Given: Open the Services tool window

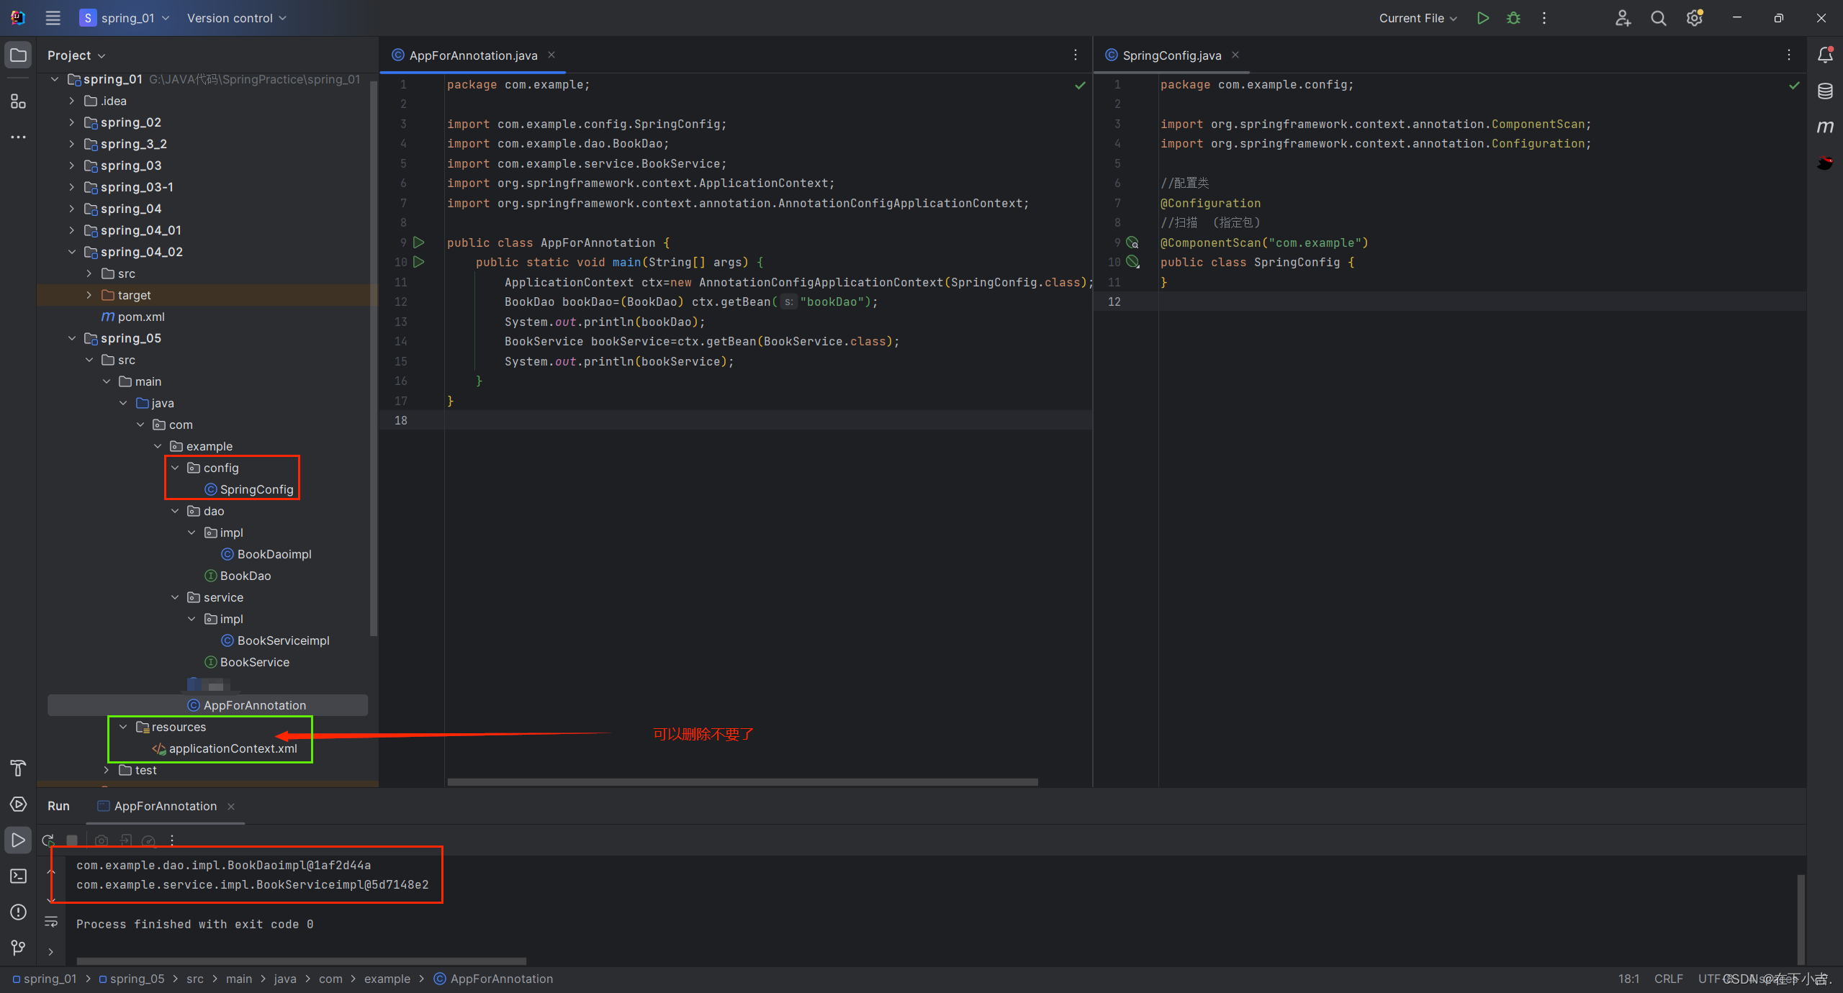Looking at the screenshot, I should click(x=18, y=804).
